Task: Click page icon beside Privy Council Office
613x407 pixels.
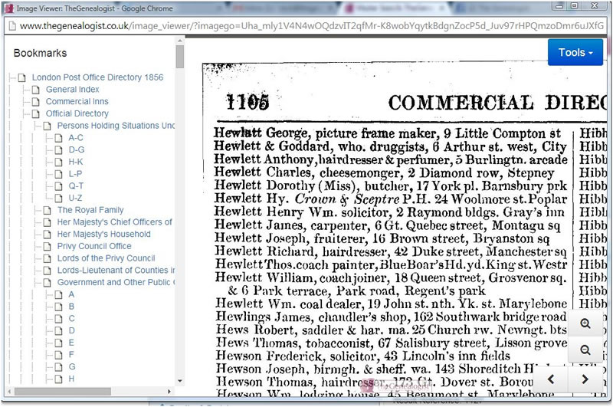Action: [47, 247]
